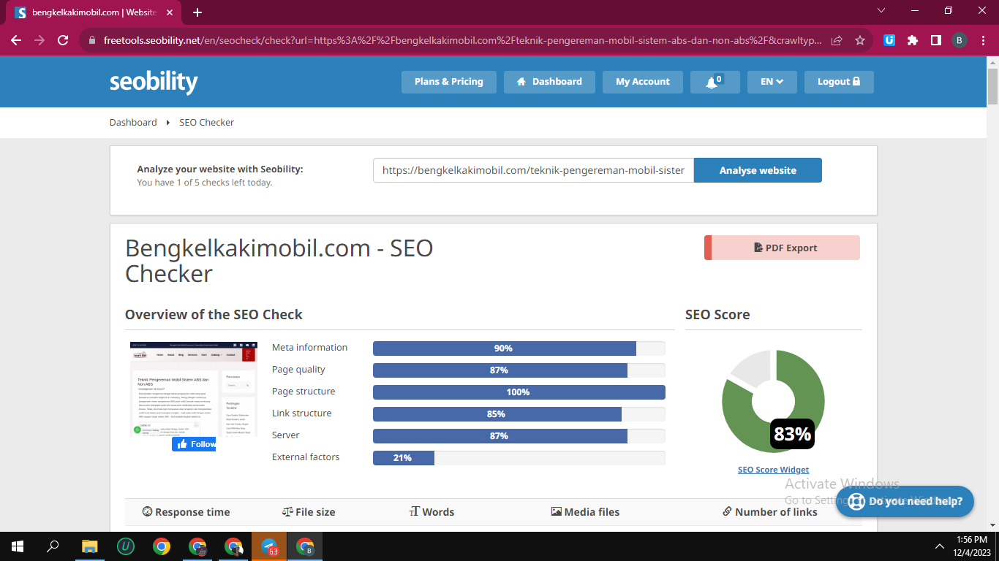The width and height of the screenshot is (999, 561).
Task: Open the Extensions puzzle menu
Action: coord(913,41)
